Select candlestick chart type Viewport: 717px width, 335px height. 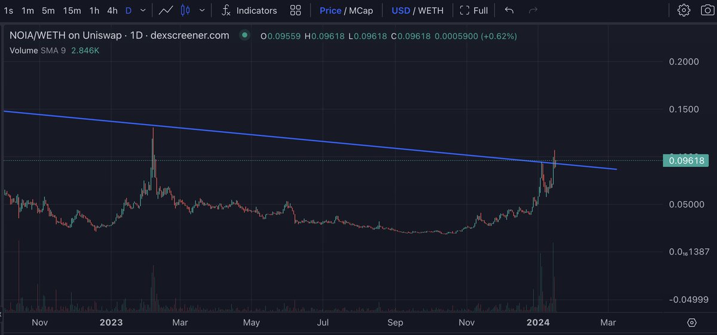click(x=185, y=10)
